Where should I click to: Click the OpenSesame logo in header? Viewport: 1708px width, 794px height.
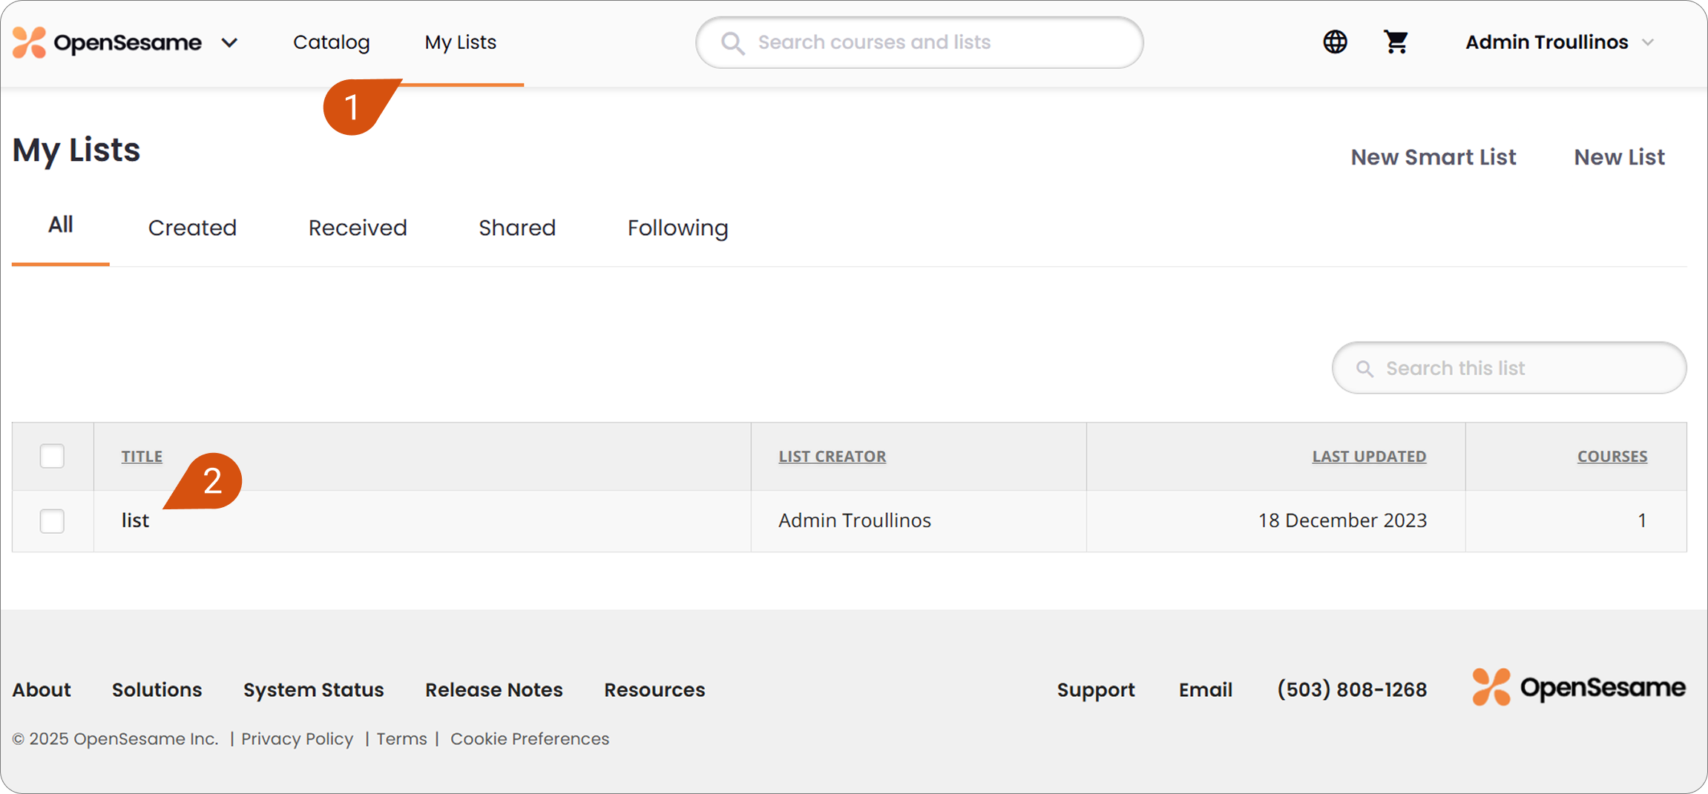[107, 42]
